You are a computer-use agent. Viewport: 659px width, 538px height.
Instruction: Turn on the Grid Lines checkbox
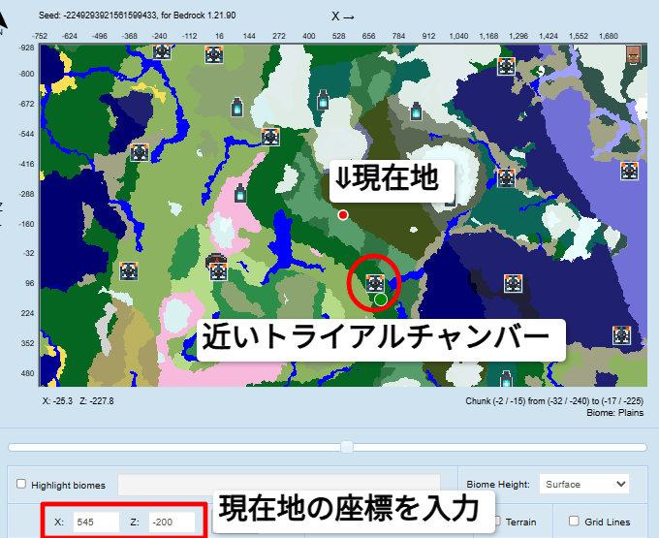pyautogui.click(x=574, y=522)
